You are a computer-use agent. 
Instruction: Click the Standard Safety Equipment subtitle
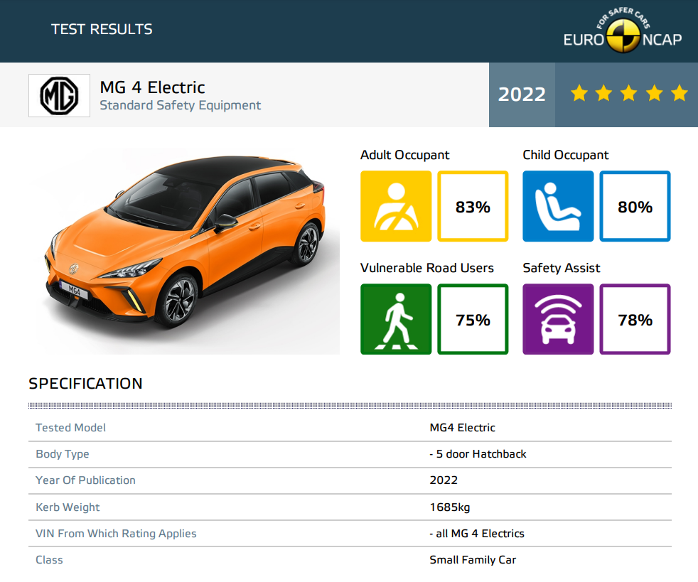coord(181,105)
